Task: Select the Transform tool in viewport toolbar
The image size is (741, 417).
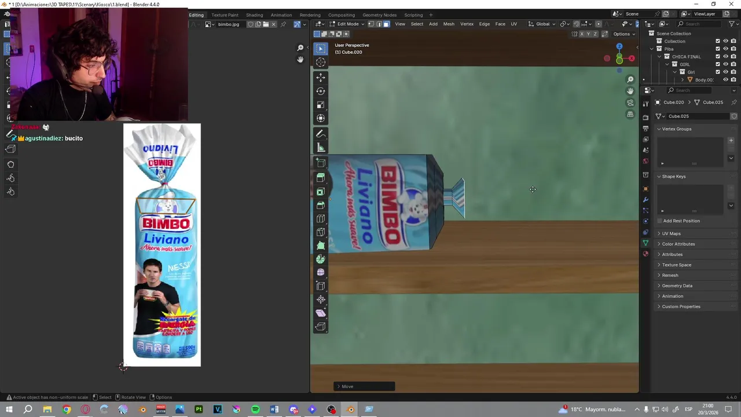Action: click(321, 118)
